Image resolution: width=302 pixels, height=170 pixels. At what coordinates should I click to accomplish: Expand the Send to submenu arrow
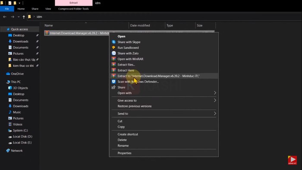tap(215, 113)
